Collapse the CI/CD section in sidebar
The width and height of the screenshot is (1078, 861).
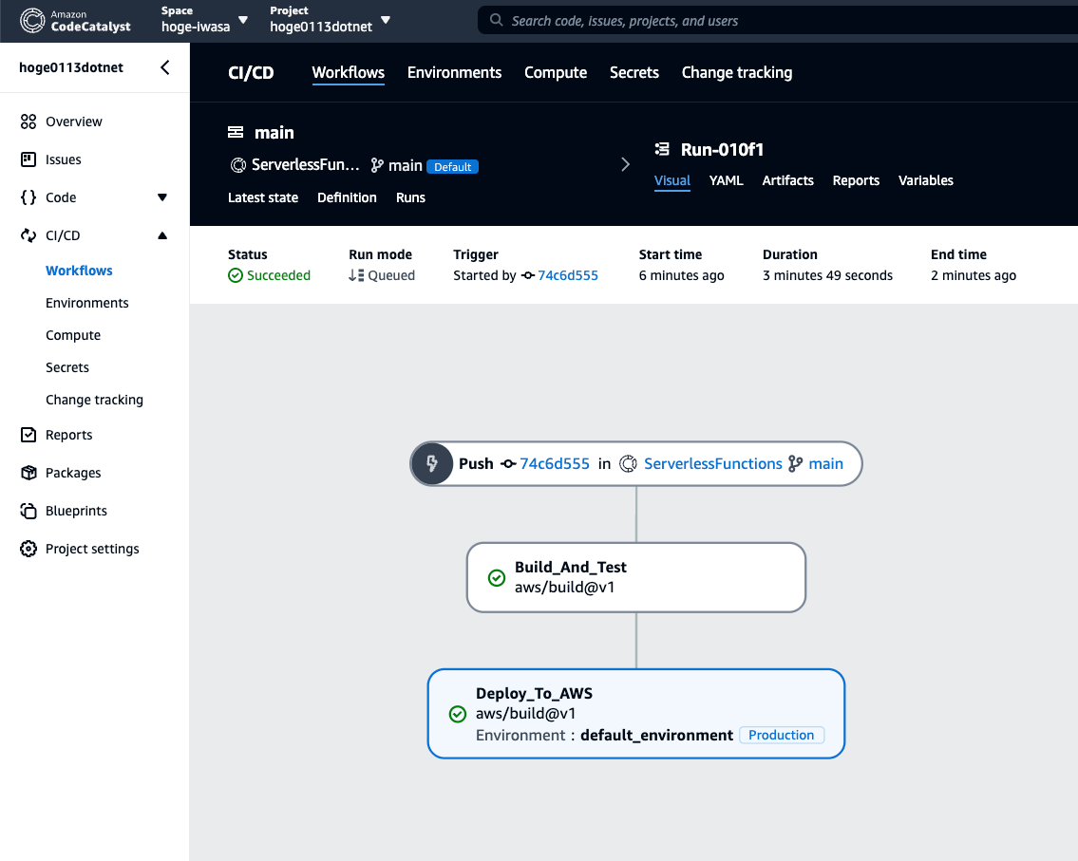161,235
